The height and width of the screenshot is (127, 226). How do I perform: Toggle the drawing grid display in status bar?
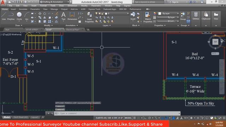pos(134,118)
